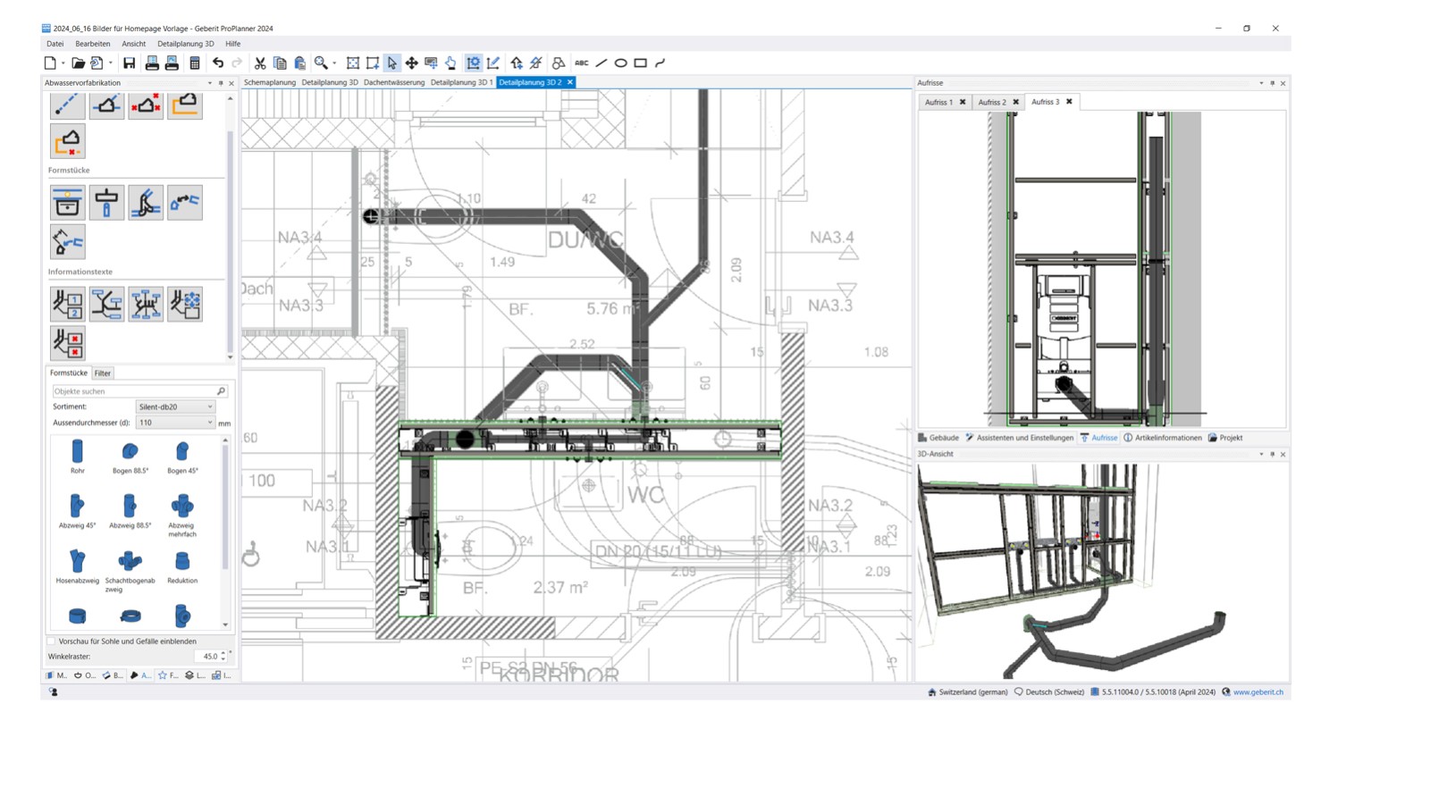
Task: Select the ABC text annotation tool
Action: tap(581, 63)
